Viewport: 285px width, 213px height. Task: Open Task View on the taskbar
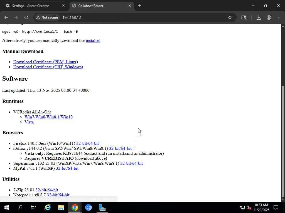[x=33, y=207]
